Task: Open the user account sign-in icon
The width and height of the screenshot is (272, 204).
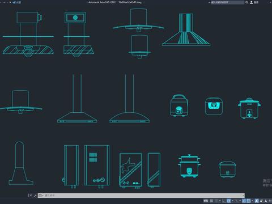Action: [252, 2]
